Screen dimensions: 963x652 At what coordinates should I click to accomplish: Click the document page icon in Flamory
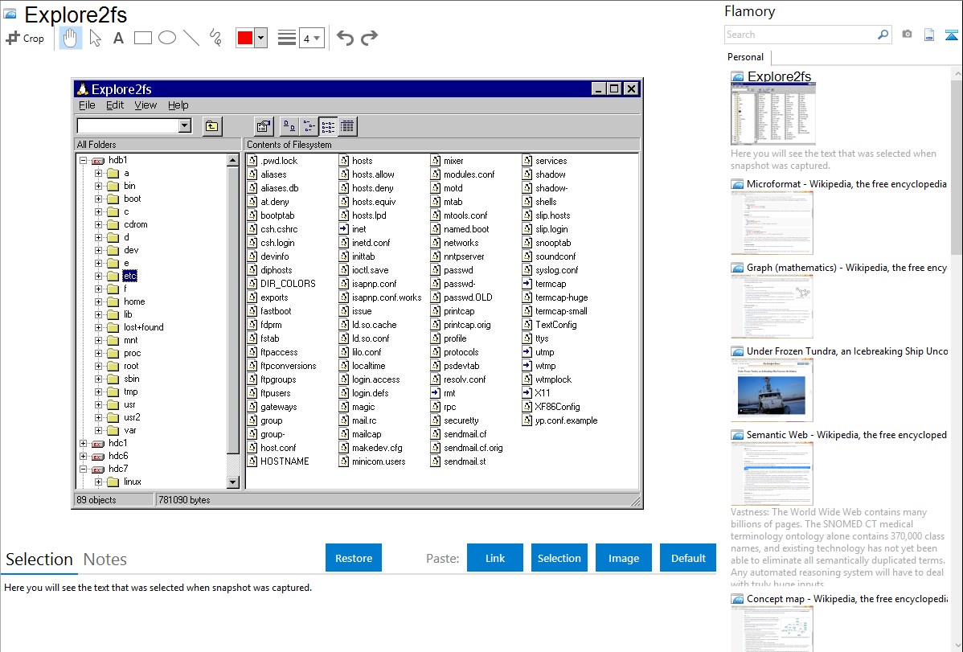(x=929, y=35)
